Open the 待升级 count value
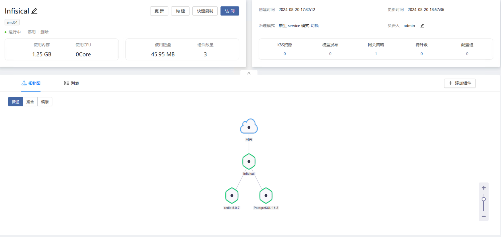Image resolution: width=501 pixels, height=237 pixels. (x=421, y=54)
